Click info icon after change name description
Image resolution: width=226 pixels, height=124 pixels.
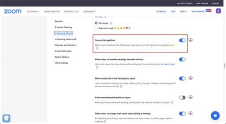coord(105,121)
